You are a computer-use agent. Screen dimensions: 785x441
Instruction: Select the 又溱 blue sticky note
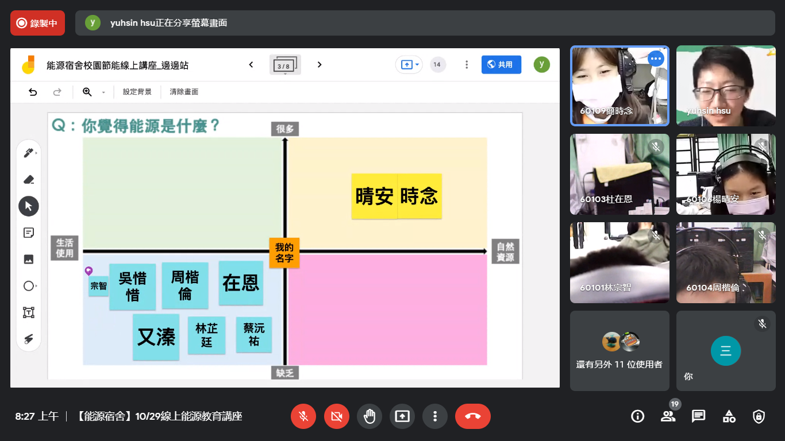point(156,337)
